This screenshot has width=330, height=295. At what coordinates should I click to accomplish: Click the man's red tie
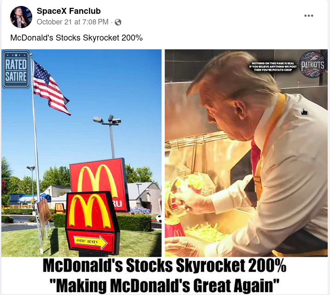pos(255,157)
